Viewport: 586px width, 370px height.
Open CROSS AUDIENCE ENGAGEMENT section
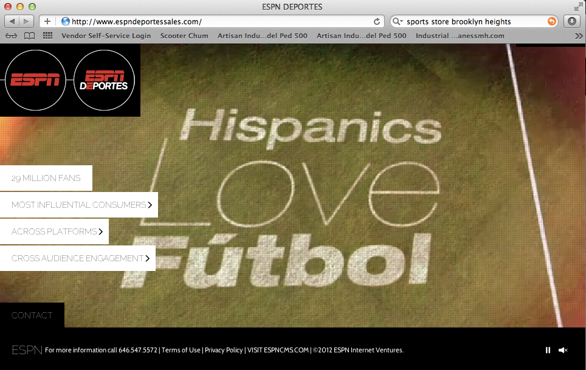click(78, 258)
